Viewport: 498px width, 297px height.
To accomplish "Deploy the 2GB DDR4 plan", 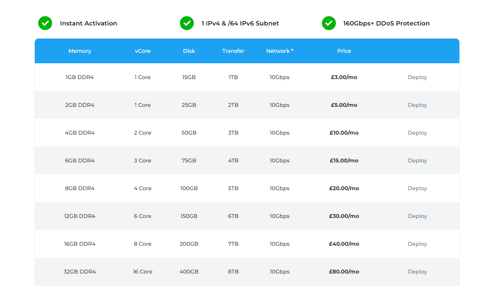I will tap(417, 105).
